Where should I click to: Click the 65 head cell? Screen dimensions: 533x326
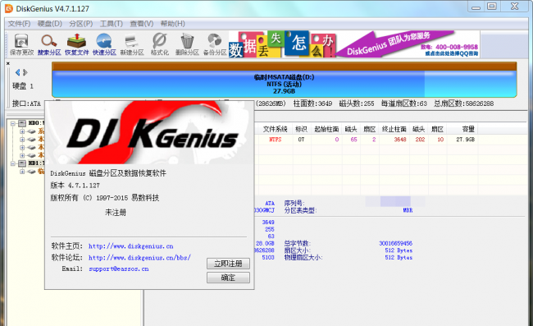click(354, 140)
